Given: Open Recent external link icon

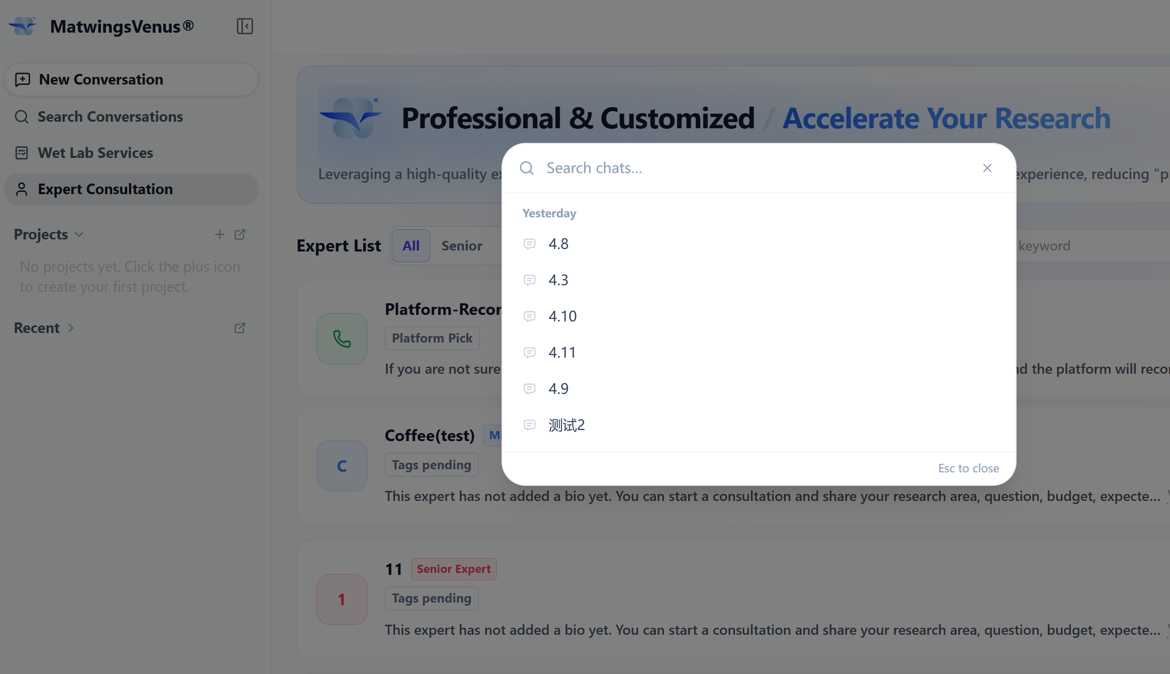Looking at the screenshot, I should pos(240,328).
